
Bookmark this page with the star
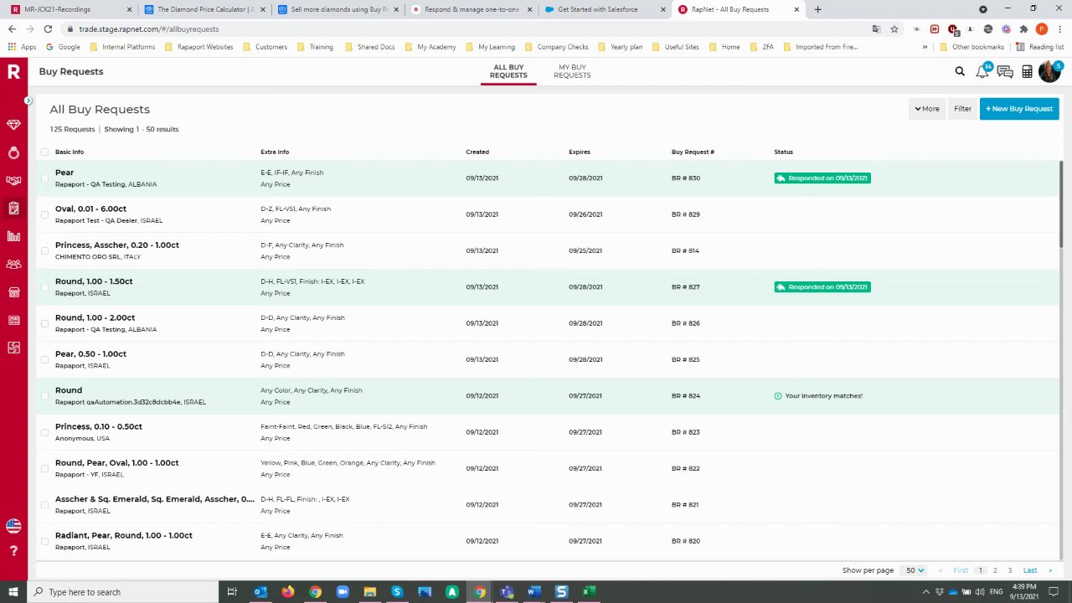coord(894,28)
